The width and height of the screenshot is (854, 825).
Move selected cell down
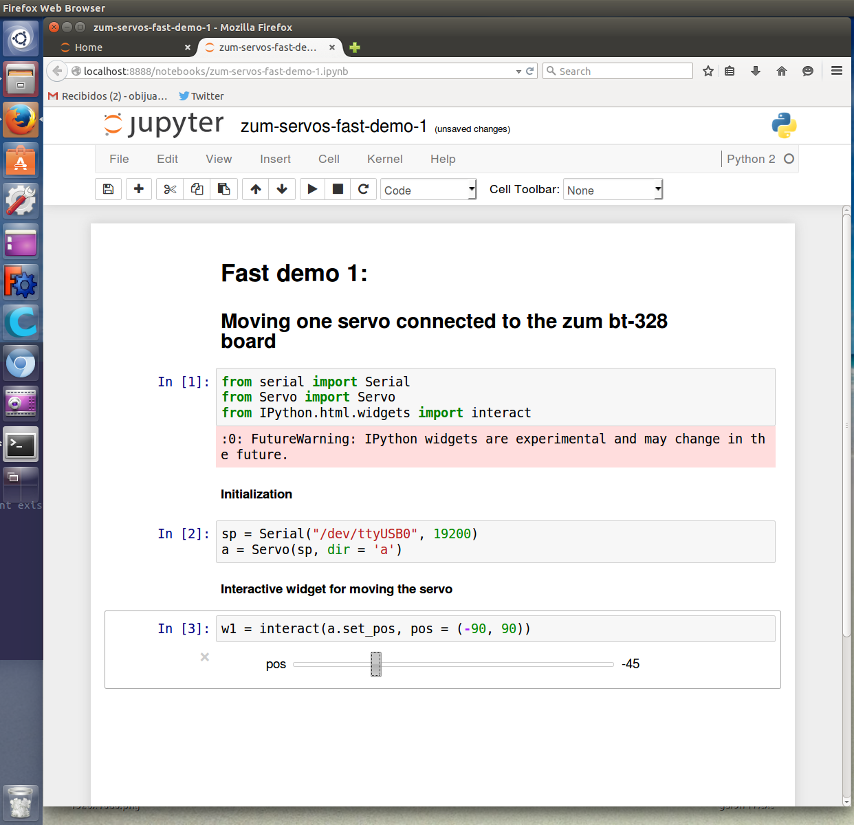pyautogui.click(x=282, y=189)
